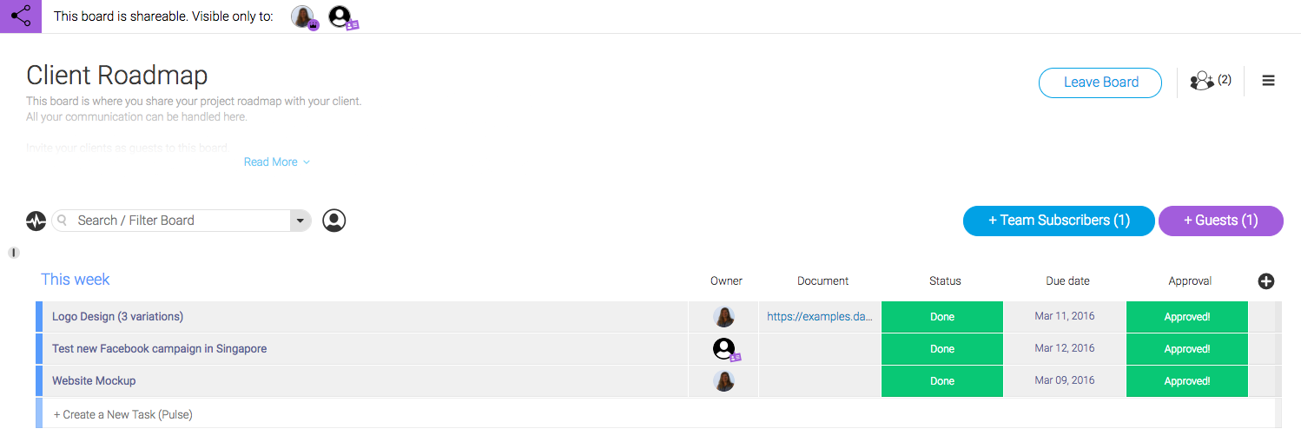The width and height of the screenshot is (1301, 442).
Task: Click the guest avatar in share bar
Action: click(x=342, y=17)
